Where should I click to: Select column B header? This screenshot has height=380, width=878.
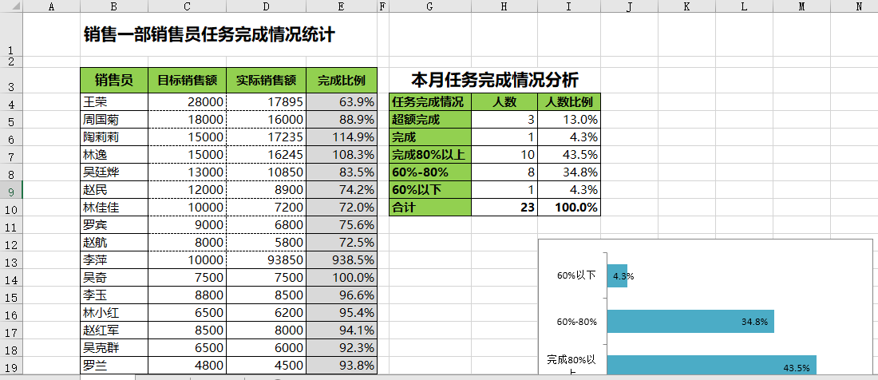pos(113,7)
